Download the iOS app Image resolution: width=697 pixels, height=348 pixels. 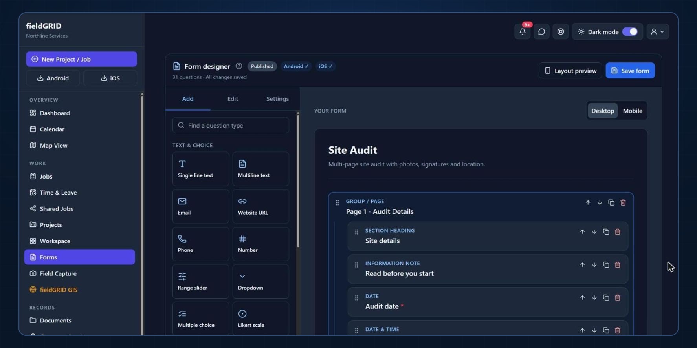(110, 78)
